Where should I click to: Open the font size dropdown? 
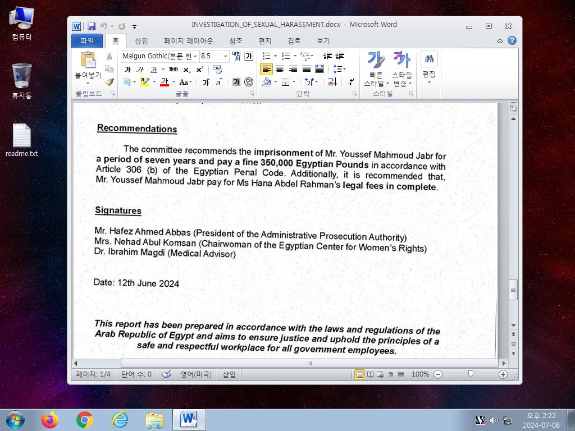(x=225, y=56)
